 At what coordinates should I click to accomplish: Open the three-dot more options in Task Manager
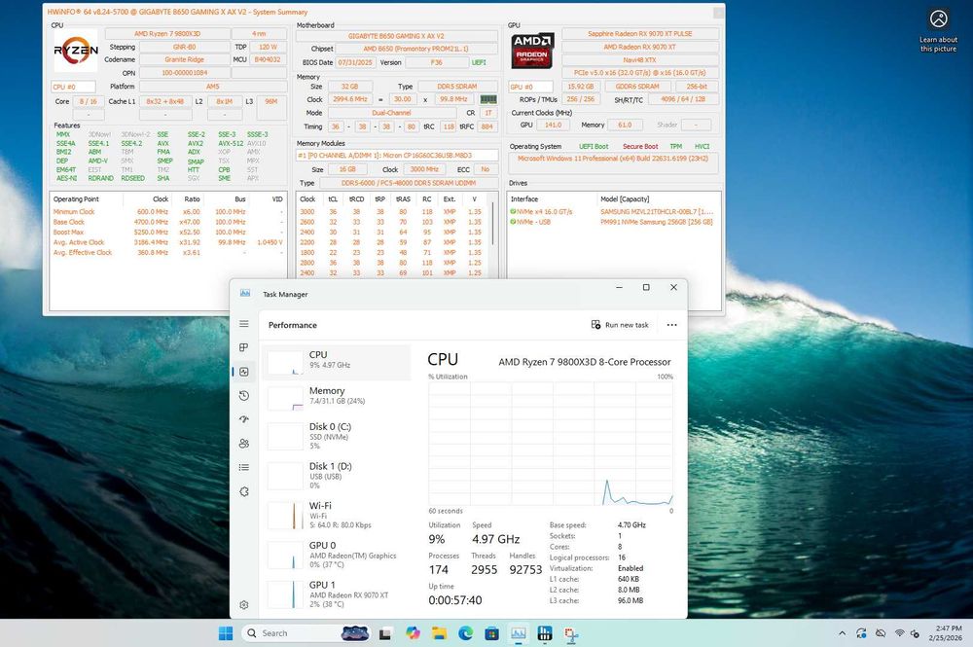671,325
